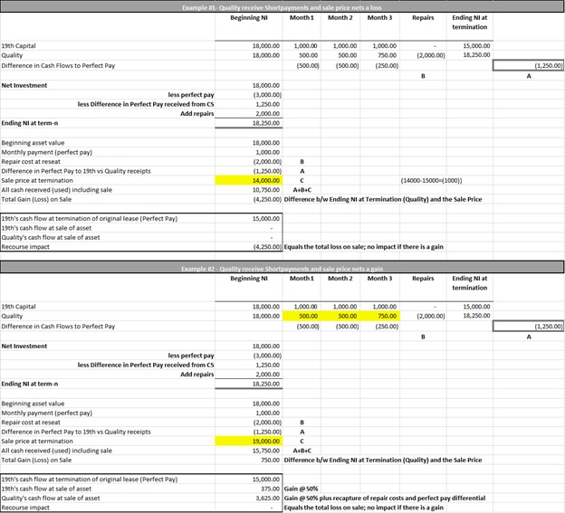Select 'Ending NI at termination' header in Example #1
565x513 pixels.
pyautogui.click(x=469, y=22)
